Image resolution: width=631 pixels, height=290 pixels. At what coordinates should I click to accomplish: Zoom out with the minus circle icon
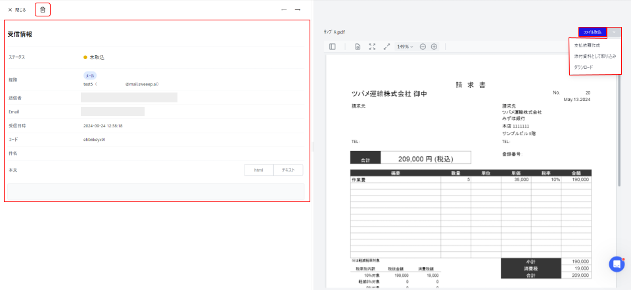pos(423,47)
